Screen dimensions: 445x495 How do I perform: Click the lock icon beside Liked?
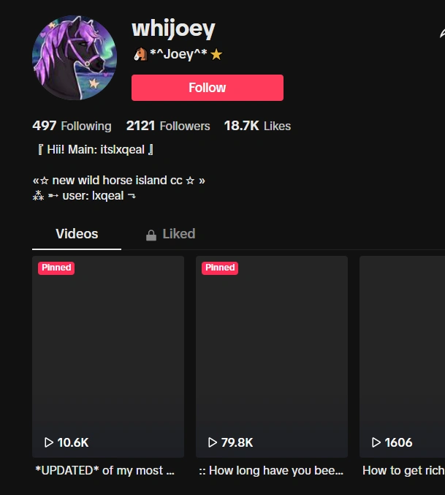pyautogui.click(x=151, y=235)
